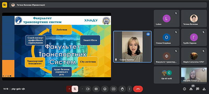
Task: Toggle the camera on or off
Action: point(88,89)
